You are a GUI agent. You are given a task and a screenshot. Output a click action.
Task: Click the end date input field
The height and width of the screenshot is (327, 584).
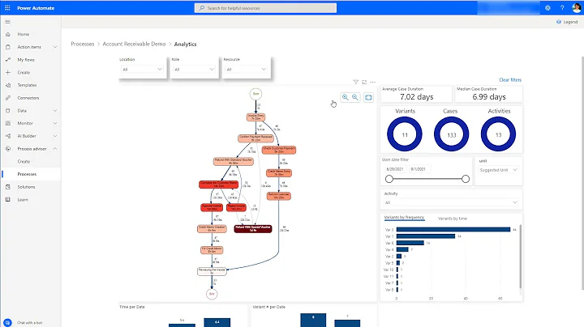419,169
